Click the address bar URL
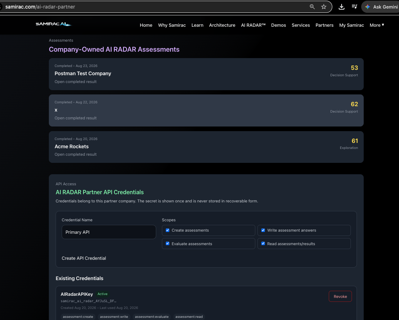Viewport: 399px width, 320px height. 40,7
